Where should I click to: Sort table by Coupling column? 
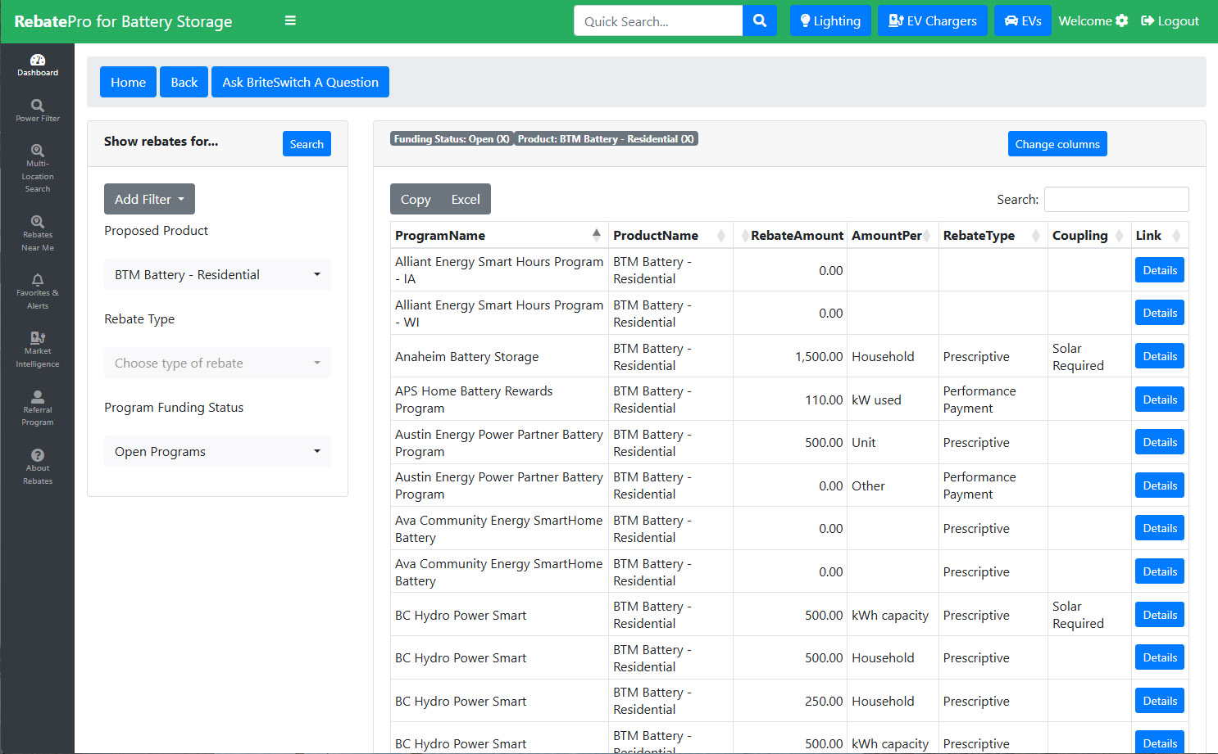[x=1089, y=235]
